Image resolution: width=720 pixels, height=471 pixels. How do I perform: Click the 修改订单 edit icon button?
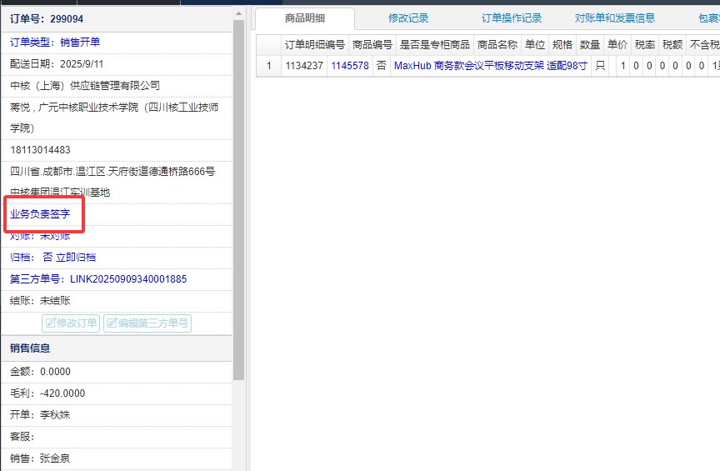[x=71, y=323]
